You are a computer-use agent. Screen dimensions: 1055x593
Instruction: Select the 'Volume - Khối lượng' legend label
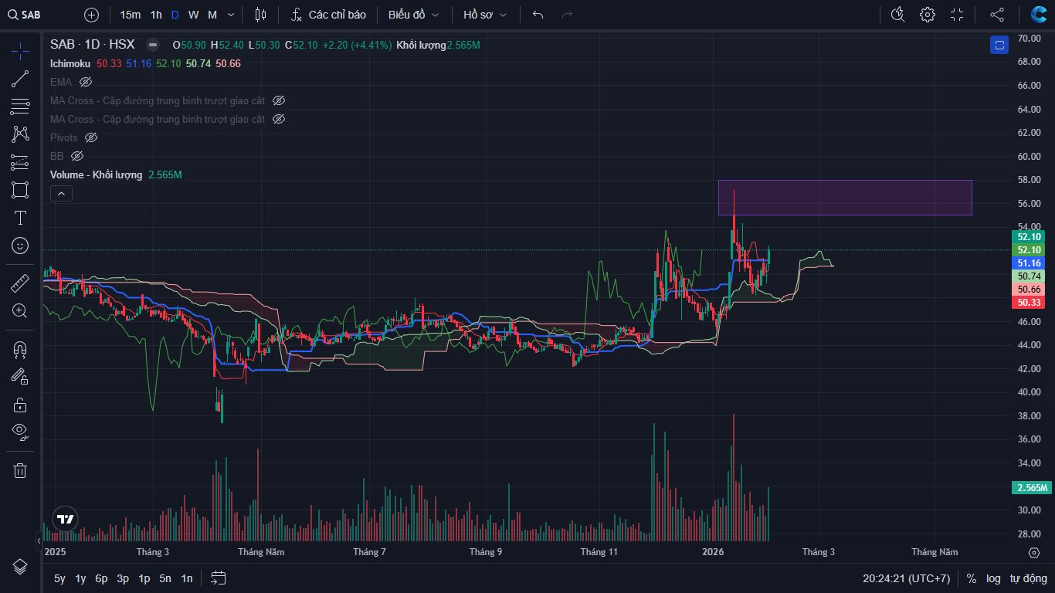[x=97, y=175]
